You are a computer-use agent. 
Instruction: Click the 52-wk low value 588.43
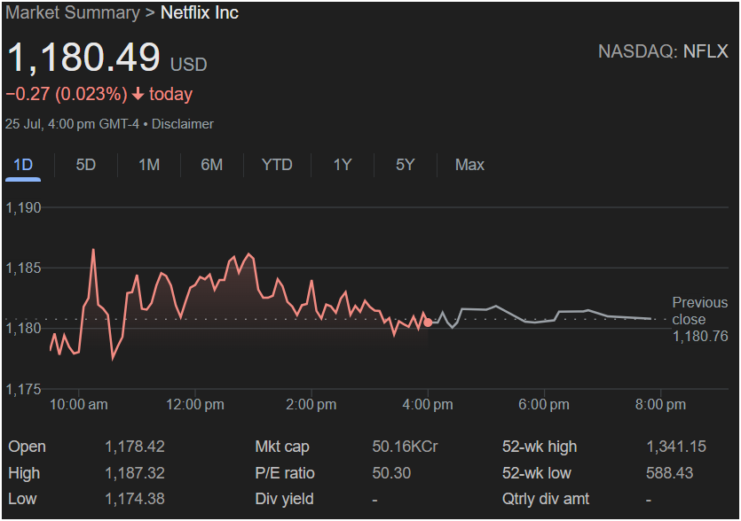670,473
